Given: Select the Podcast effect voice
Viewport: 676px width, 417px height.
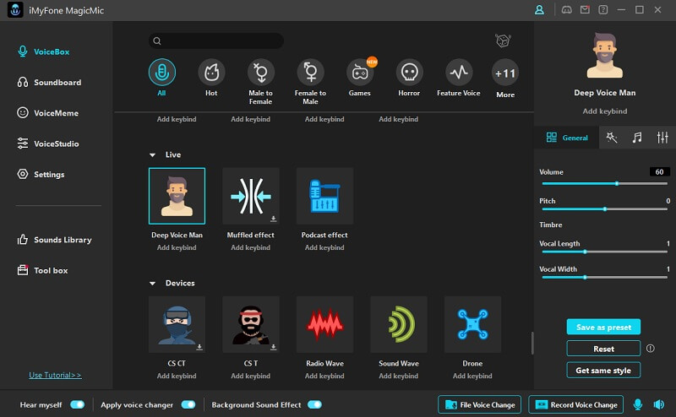Looking at the screenshot, I should pos(324,196).
